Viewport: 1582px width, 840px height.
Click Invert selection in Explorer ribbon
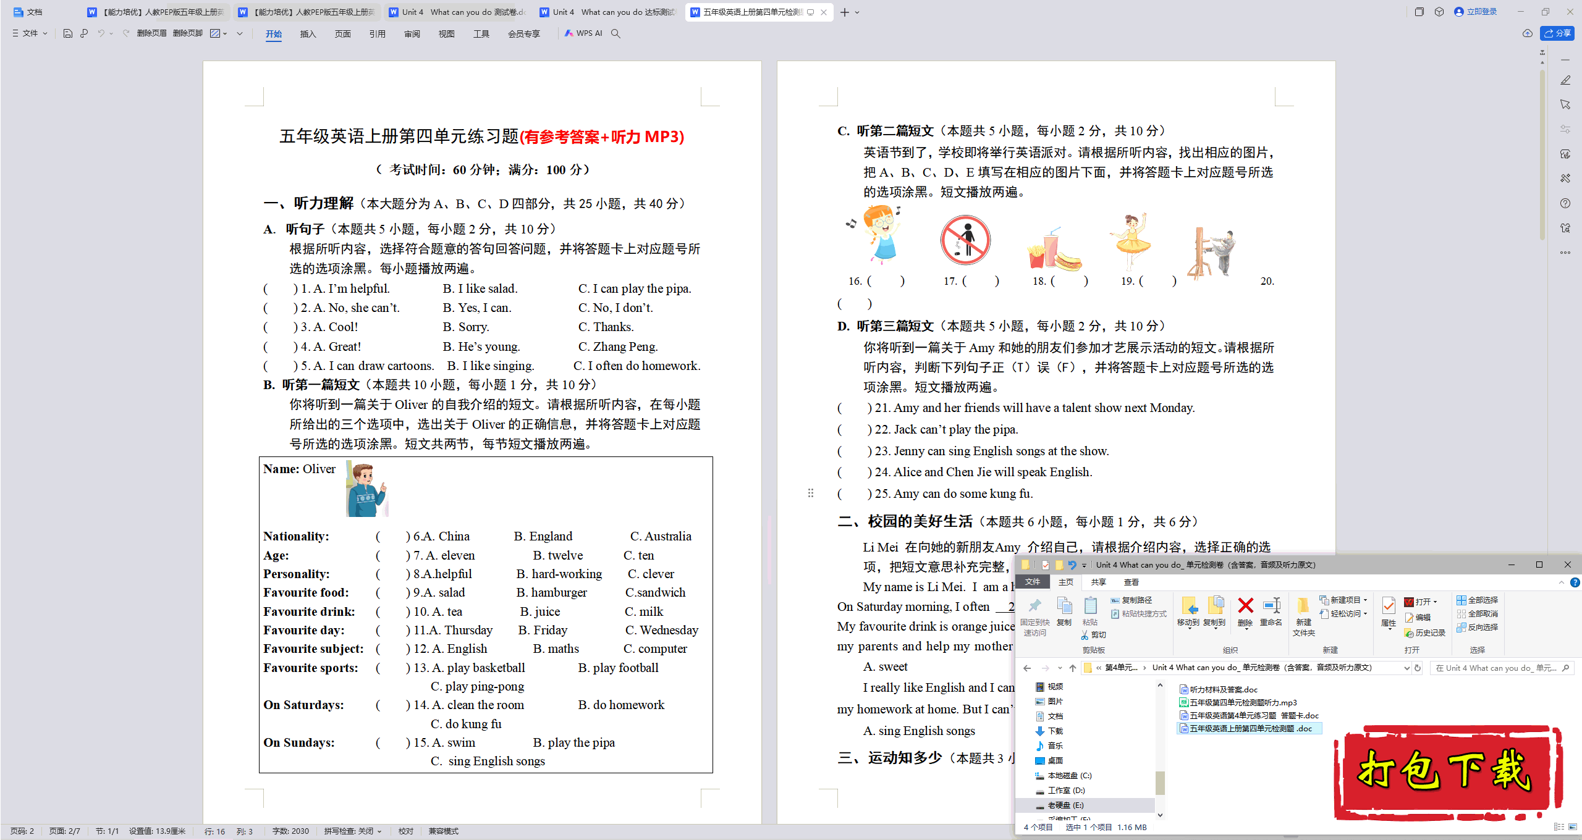1478,628
